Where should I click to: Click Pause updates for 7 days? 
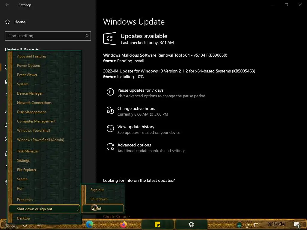140,90
